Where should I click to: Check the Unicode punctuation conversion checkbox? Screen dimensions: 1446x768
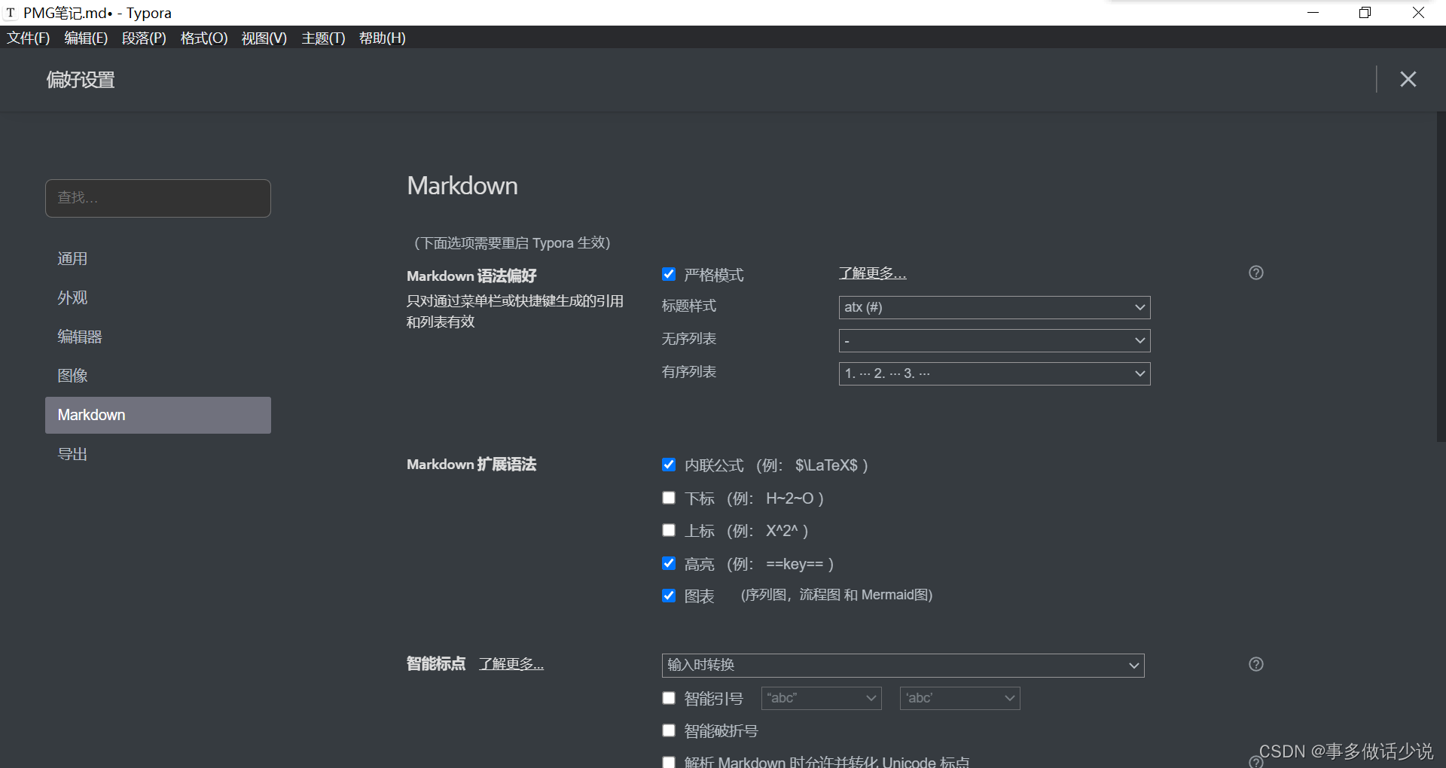tap(669, 762)
